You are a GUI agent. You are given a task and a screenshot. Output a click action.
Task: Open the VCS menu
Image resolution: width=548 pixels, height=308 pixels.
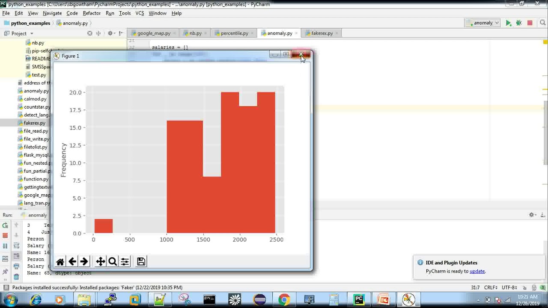tap(140, 13)
